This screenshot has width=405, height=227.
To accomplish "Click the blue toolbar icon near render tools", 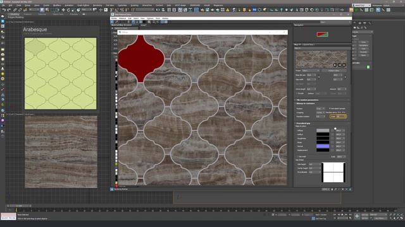I will tap(254, 10).
